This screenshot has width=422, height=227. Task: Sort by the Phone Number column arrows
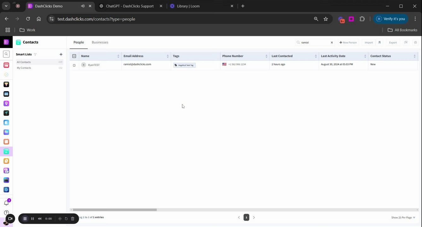[x=266, y=56]
